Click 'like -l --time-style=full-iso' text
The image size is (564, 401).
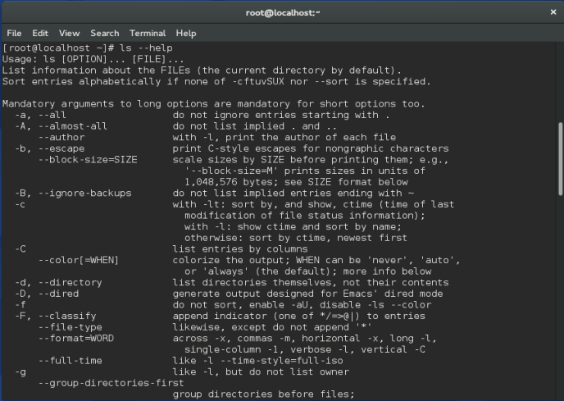[x=258, y=360]
